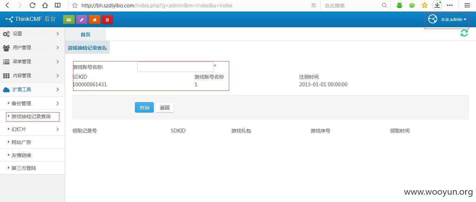The width and height of the screenshot is (476, 202).
Task: Open the browser hamburger menu
Action: pos(467,5)
